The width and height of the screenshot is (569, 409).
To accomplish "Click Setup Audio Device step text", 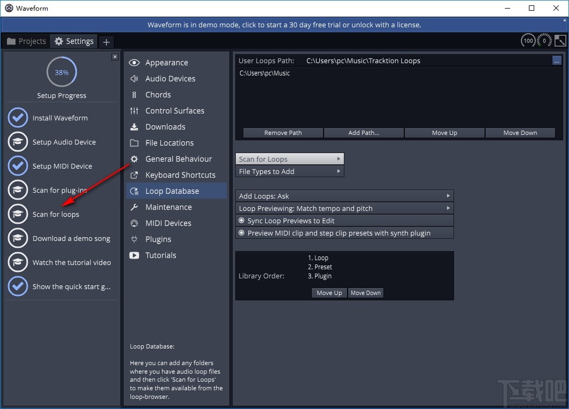I will point(64,142).
